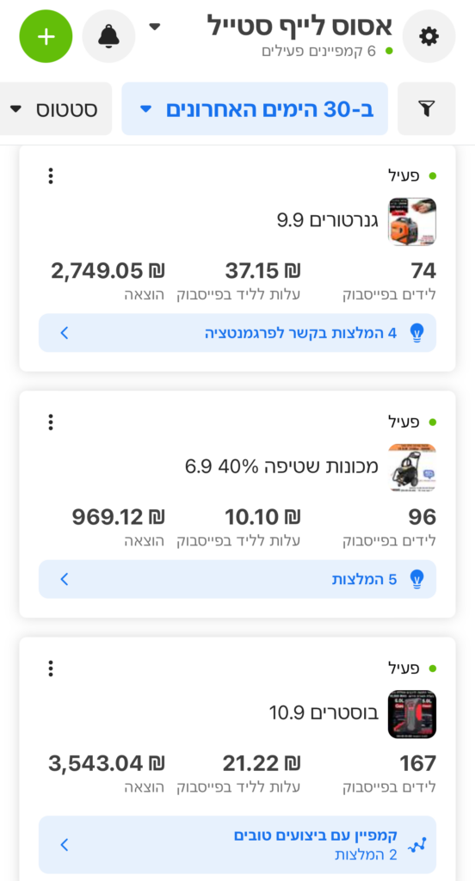Click the pressure washer campaign thumbnail
Viewport: 475px width, 881px height.
(412, 467)
